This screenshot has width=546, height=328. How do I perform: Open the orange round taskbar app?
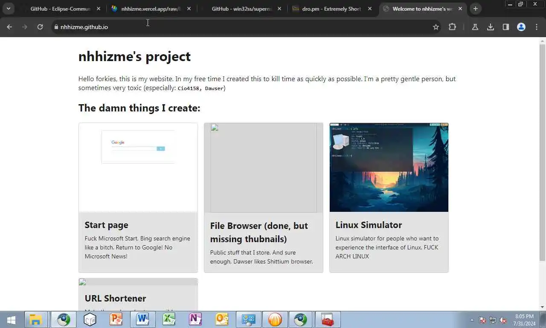point(275,319)
